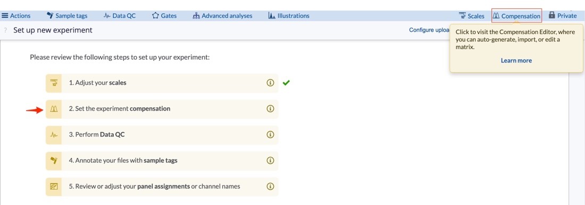Follow the Learn more link in tooltip

(x=516, y=60)
